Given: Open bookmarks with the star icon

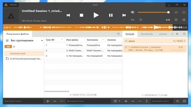Looking at the screenshot, I should pyautogui.click(x=177, y=34).
